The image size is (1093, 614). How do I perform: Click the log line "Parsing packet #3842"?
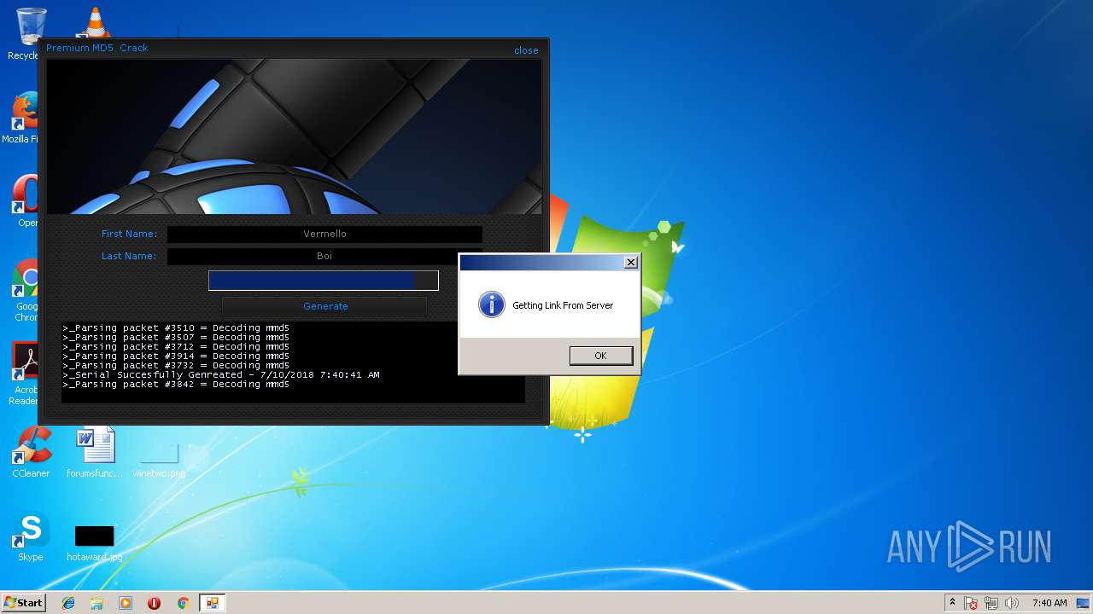176,385
